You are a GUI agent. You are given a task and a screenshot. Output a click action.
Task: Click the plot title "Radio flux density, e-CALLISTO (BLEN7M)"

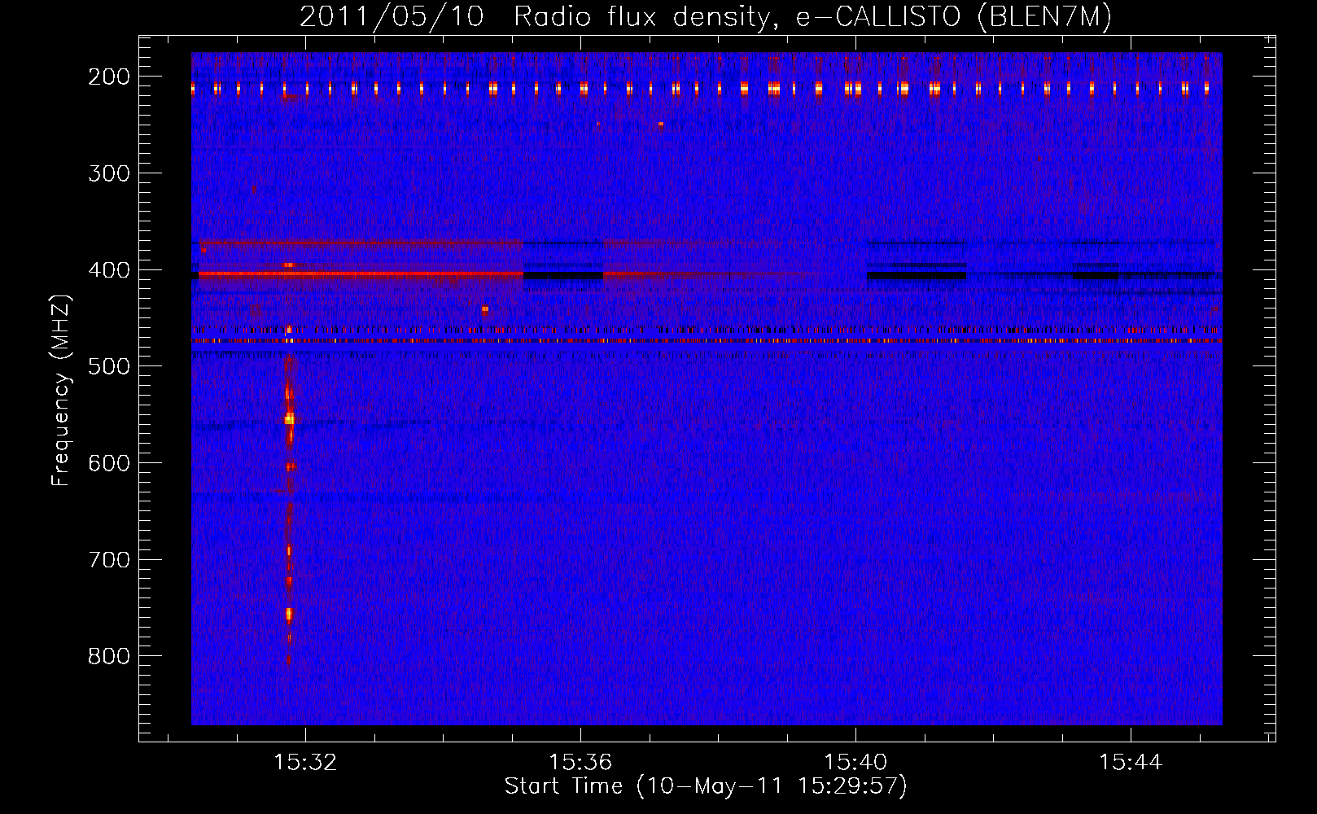[x=812, y=16]
